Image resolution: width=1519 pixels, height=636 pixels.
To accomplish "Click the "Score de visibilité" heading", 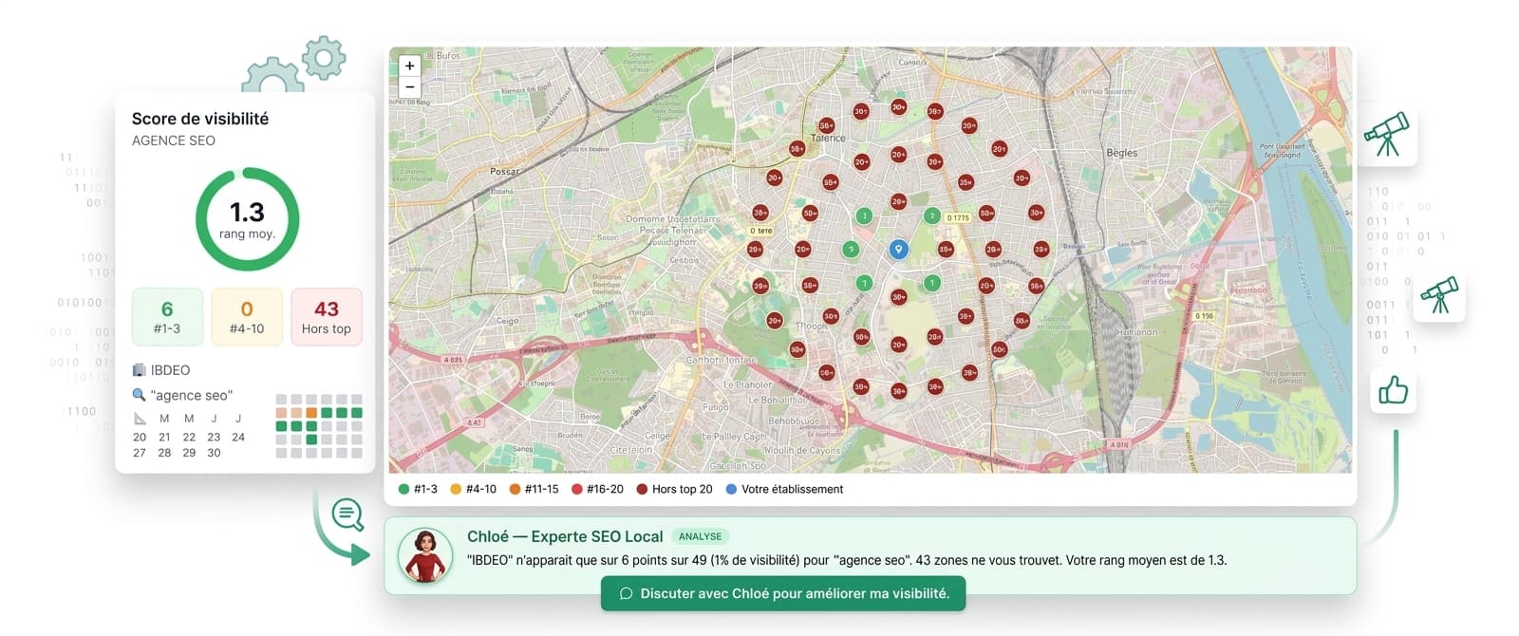I will (200, 119).
